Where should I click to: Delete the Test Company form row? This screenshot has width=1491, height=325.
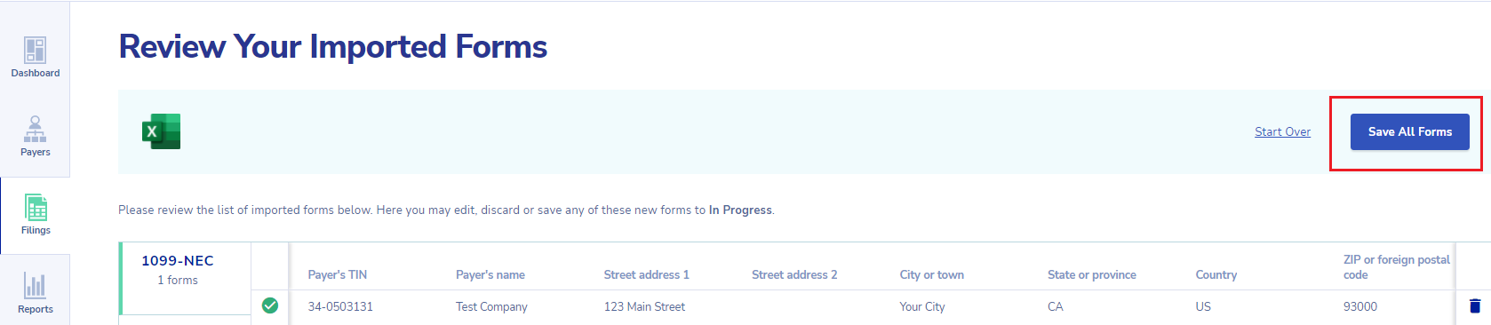(1475, 305)
